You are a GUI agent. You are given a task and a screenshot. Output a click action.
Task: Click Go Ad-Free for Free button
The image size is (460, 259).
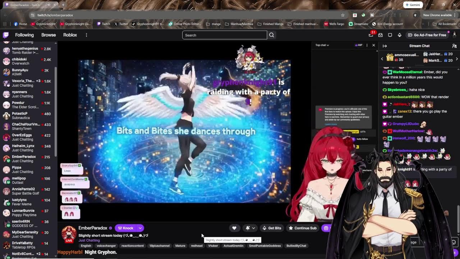tap(427, 35)
